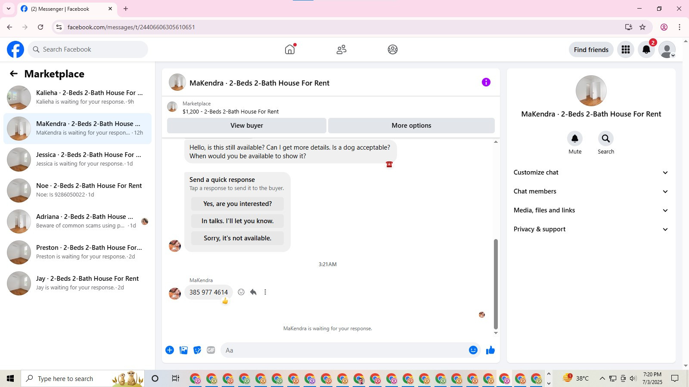Open the browser tab search dropdown
The image size is (689, 387).
[9, 9]
